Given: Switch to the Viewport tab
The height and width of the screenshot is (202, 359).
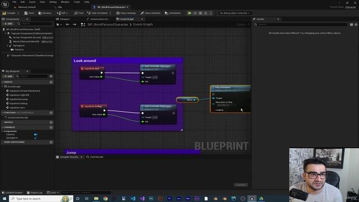Looking at the screenshot, I should (63, 19).
